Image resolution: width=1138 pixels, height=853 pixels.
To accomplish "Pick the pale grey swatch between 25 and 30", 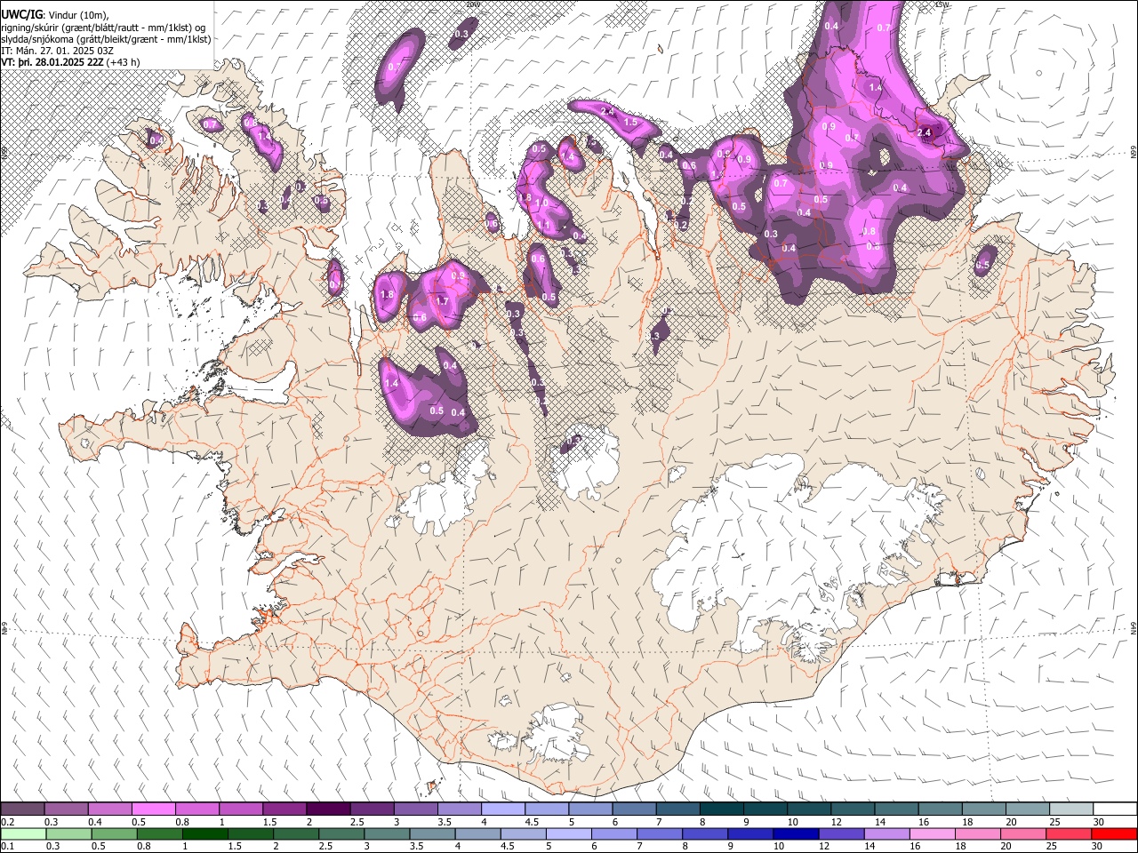I will [x=1070, y=809].
